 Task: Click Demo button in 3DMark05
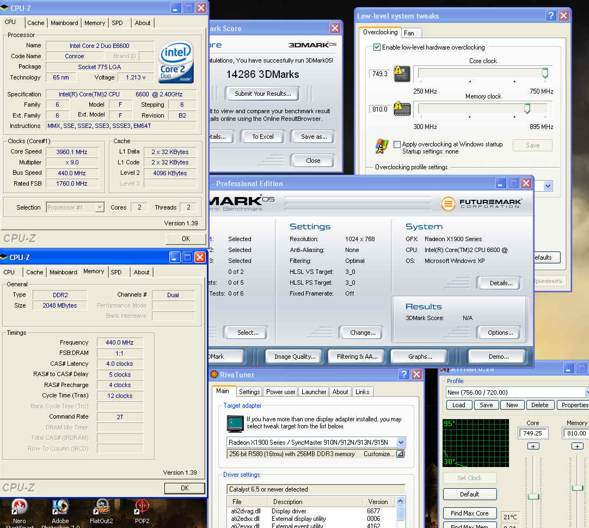pos(498,357)
